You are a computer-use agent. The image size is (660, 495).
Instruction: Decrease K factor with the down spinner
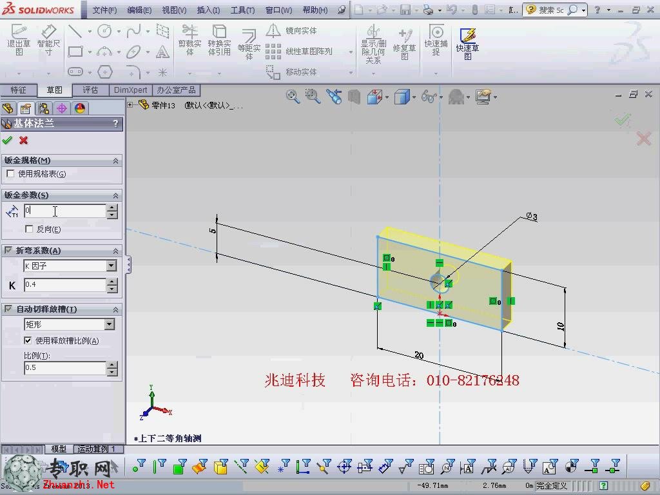pyautogui.click(x=112, y=289)
